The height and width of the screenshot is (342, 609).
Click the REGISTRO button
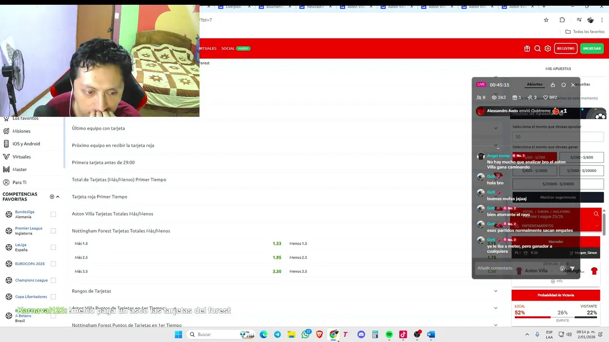point(565,48)
